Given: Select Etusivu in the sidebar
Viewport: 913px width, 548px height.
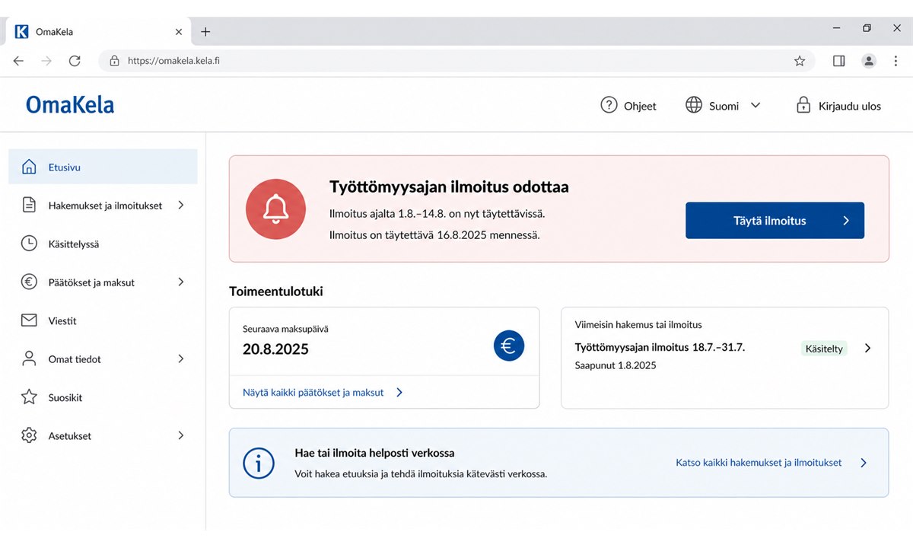Looking at the screenshot, I should tap(103, 167).
